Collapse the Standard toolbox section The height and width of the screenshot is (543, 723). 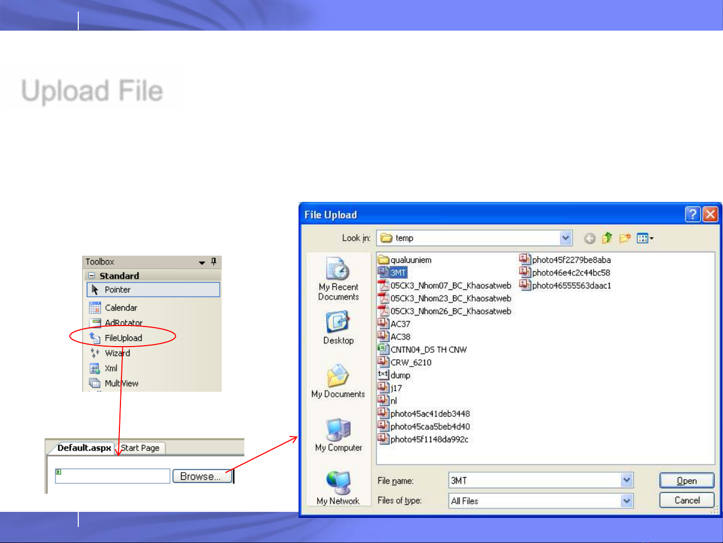tap(91, 276)
